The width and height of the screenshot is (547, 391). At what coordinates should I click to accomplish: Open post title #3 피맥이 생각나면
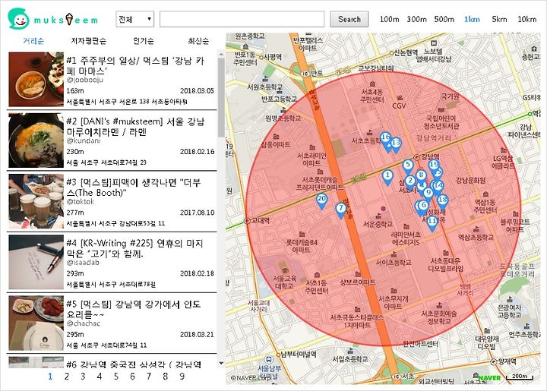[134, 188]
